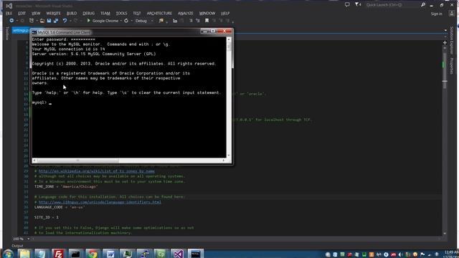Open the DEBUG menu
Viewport: 459px width, 258px height.
(88, 14)
